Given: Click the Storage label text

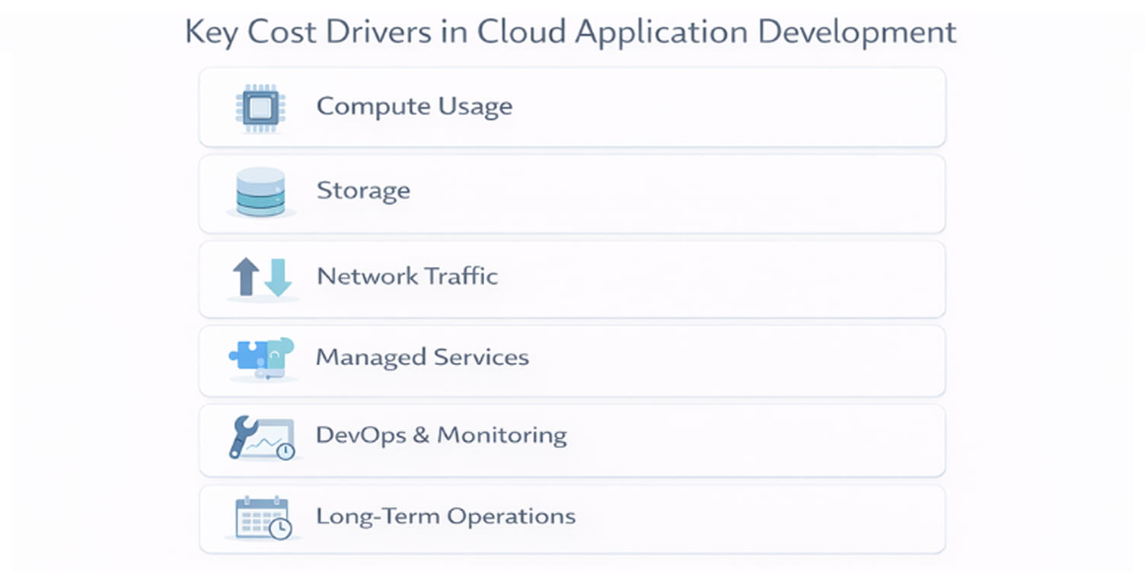Looking at the screenshot, I should point(363,191).
